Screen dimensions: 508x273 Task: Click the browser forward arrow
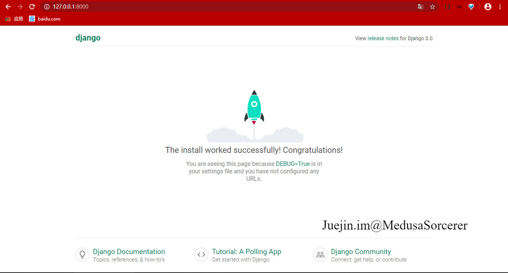click(20, 7)
